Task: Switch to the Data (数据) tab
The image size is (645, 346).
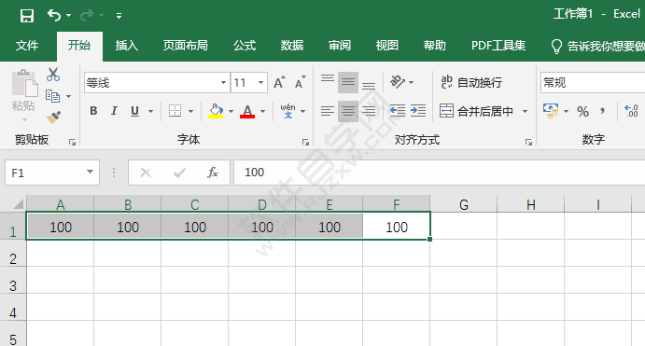Action: 292,45
